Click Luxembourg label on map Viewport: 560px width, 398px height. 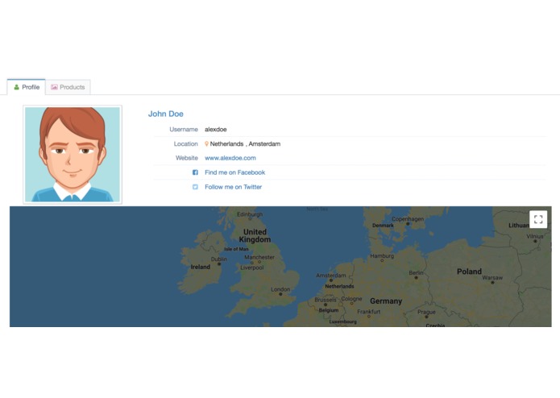click(x=343, y=321)
